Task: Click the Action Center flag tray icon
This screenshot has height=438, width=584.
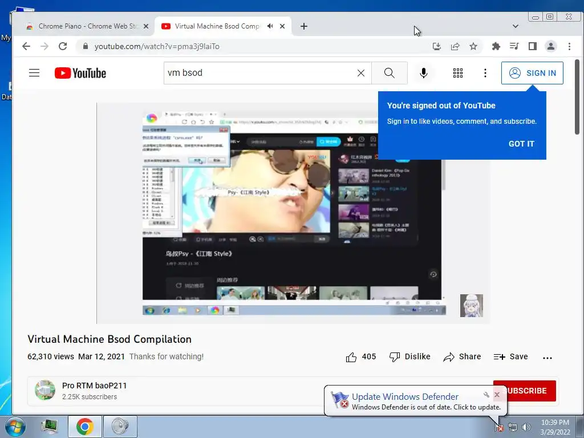Action: [498, 427]
